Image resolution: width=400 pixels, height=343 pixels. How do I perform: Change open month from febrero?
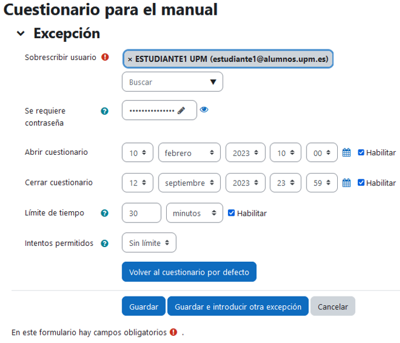[x=189, y=152]
